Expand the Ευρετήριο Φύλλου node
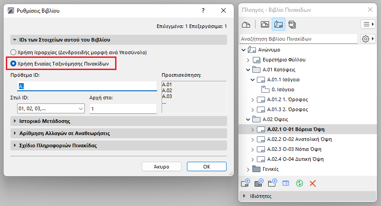The height and width of the screenshot is (206, 381). 248,60
